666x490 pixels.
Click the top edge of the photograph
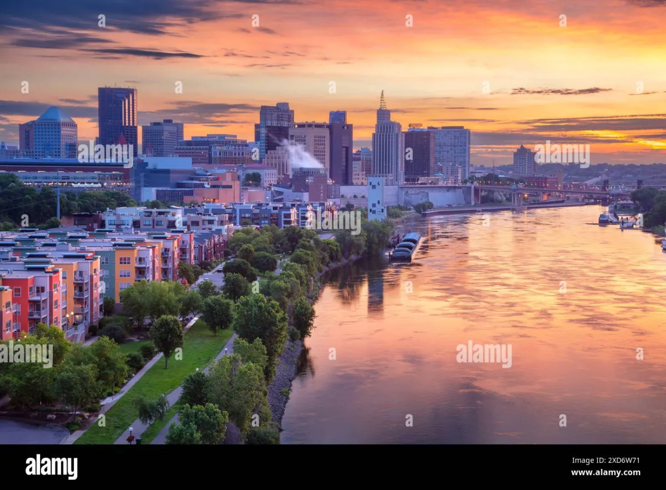pos(333,2)
